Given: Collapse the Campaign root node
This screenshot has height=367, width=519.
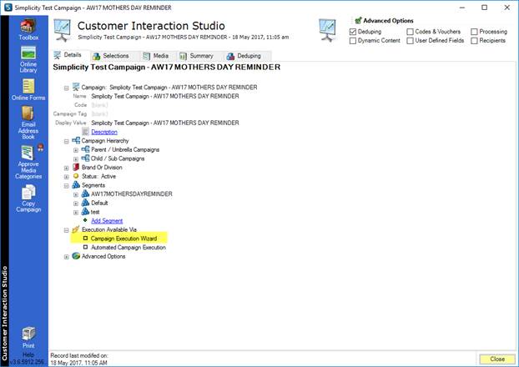Looking at the screenshot, I should [x=66, y=88].
